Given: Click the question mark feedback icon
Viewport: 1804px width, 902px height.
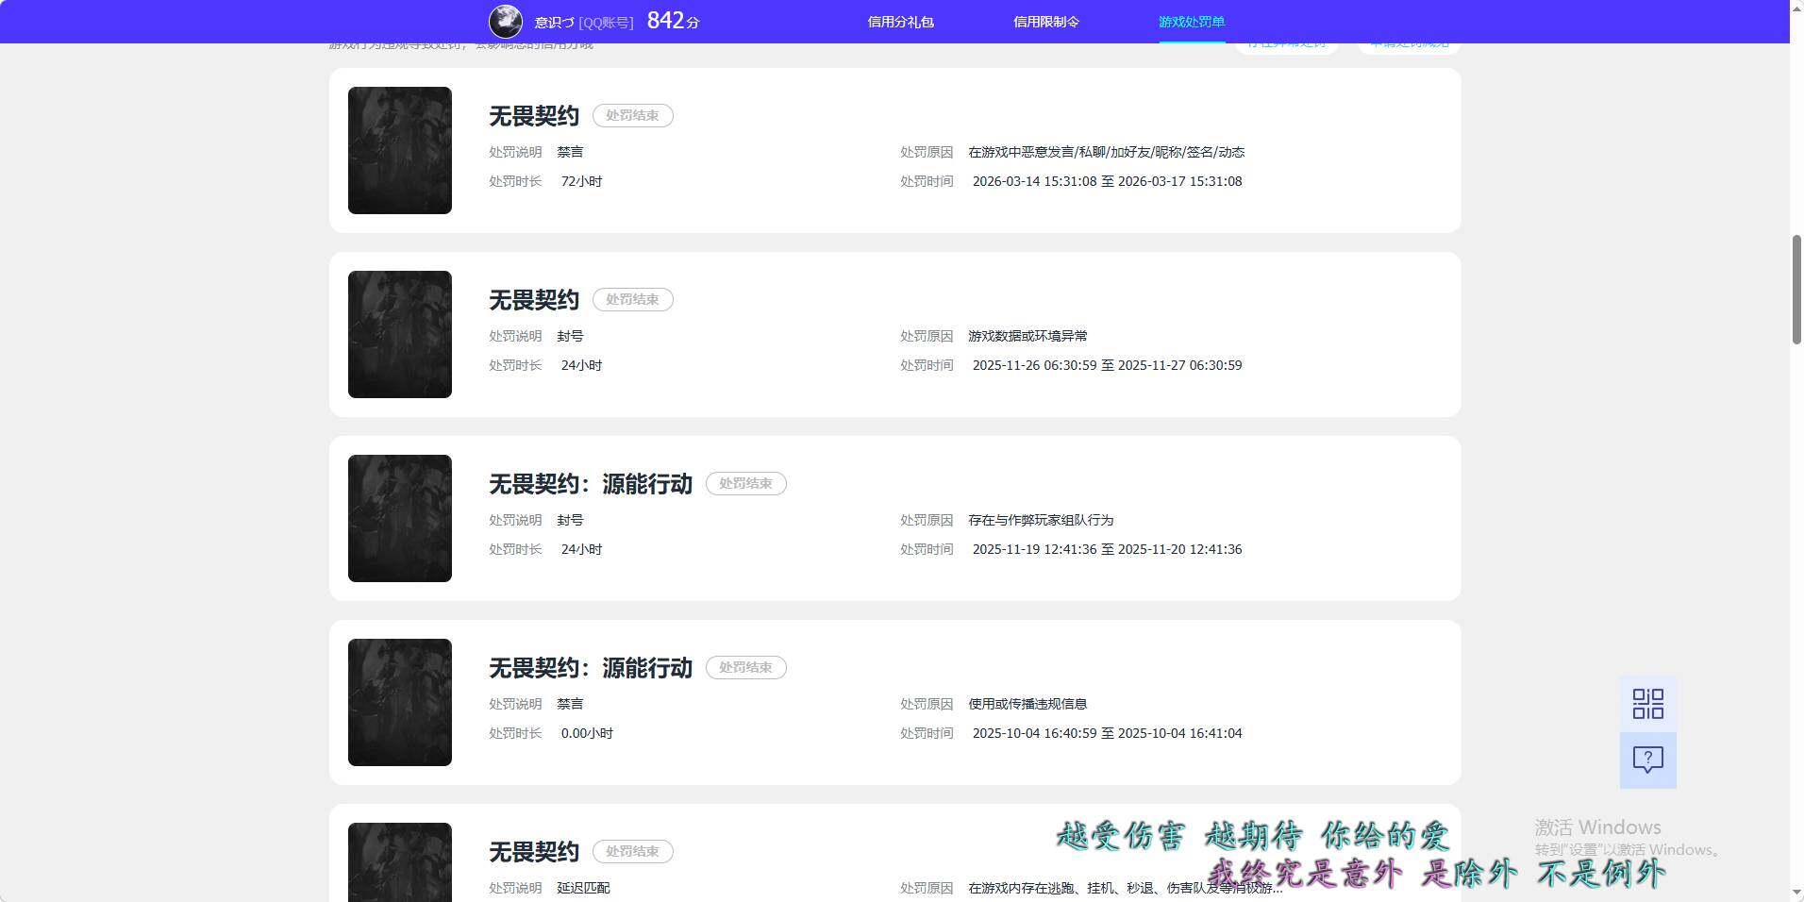Looking at the screenshot, I should (x=1647, y=760).
